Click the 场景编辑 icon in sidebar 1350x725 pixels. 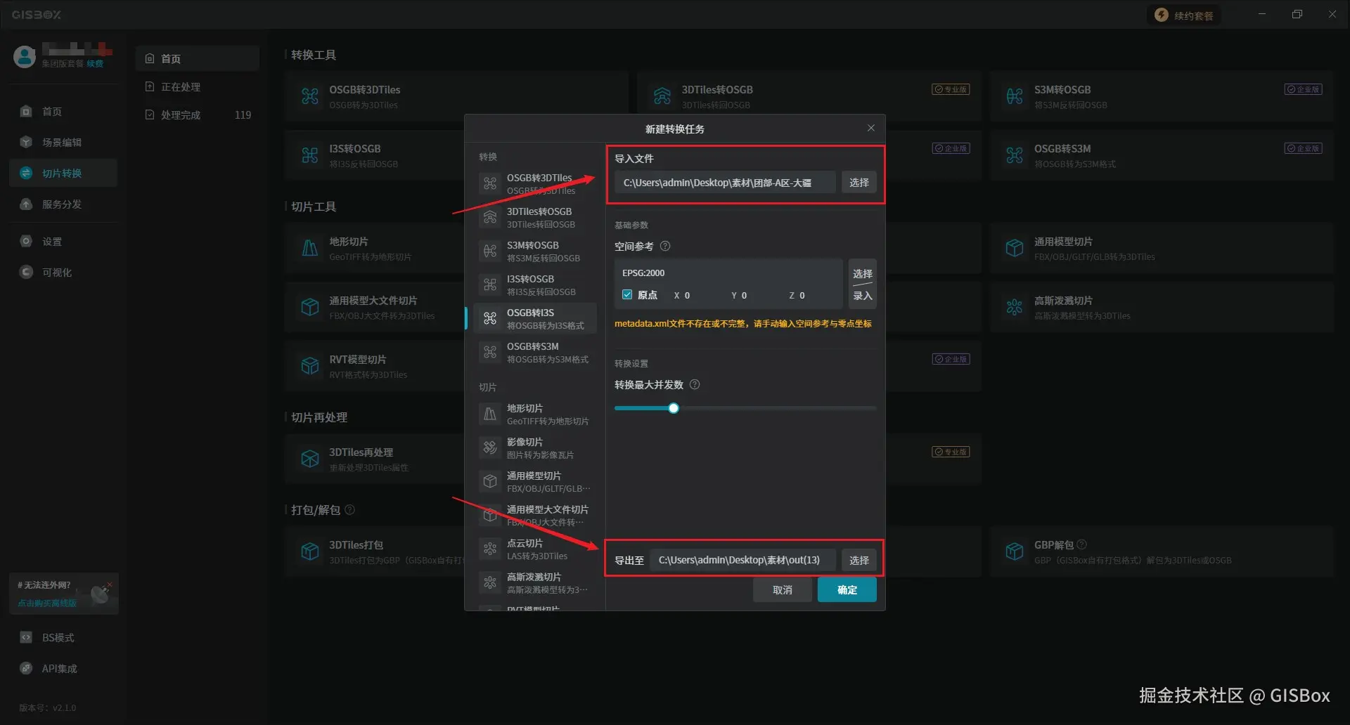click(26, 142)
